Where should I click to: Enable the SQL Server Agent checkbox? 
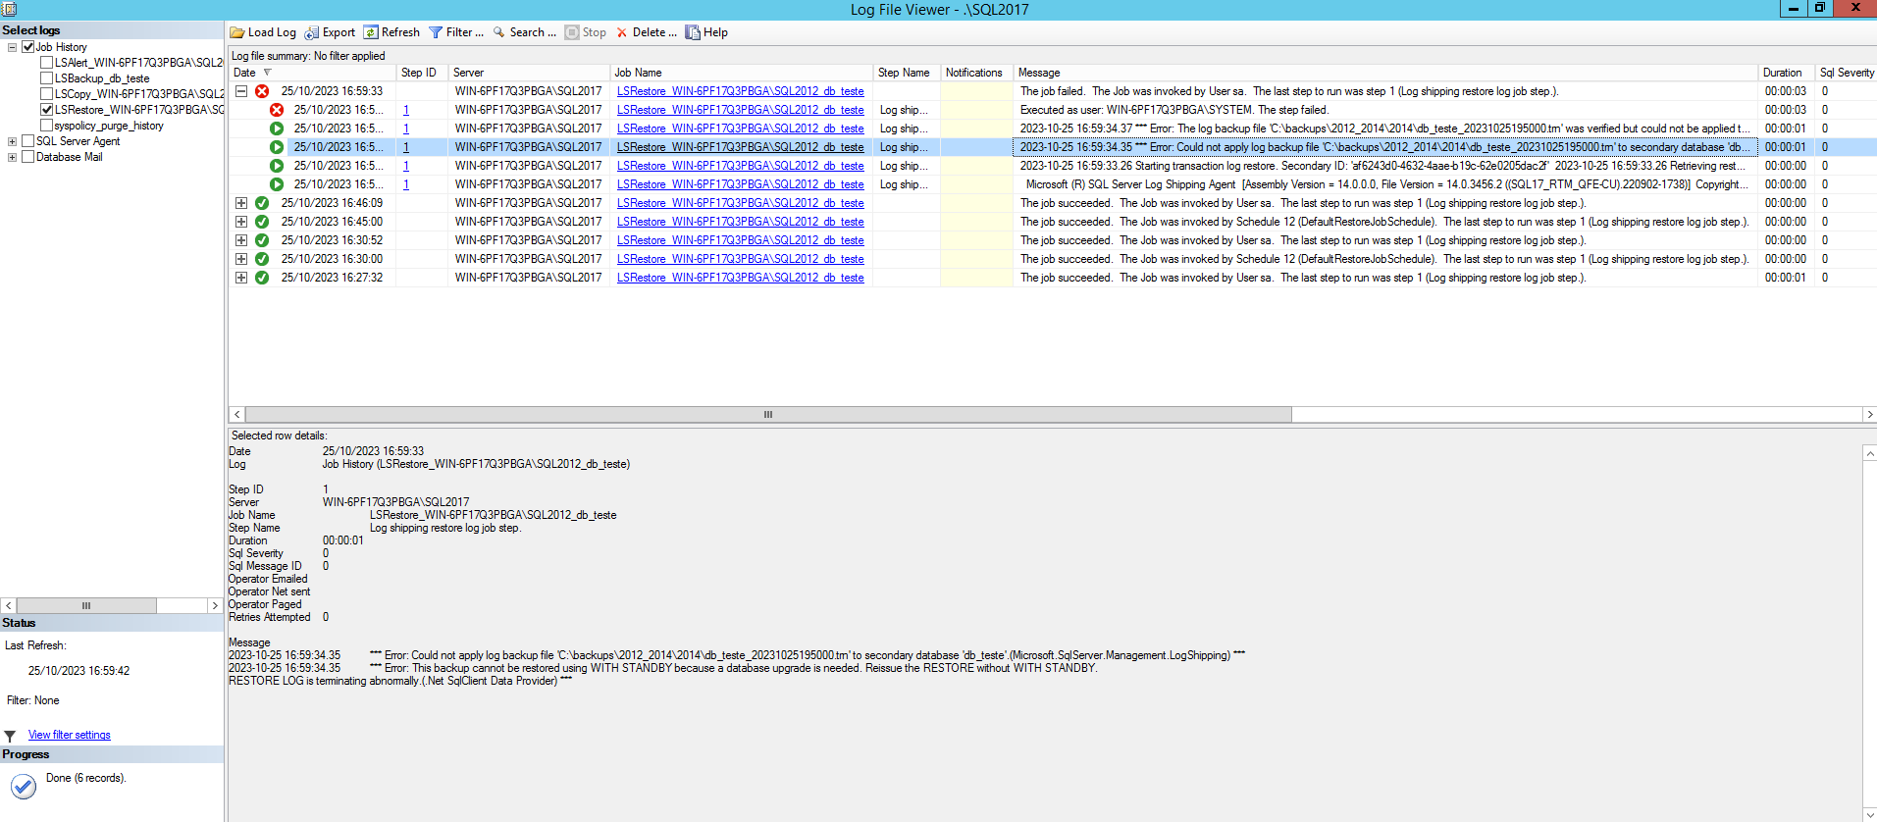coord(28,141)
